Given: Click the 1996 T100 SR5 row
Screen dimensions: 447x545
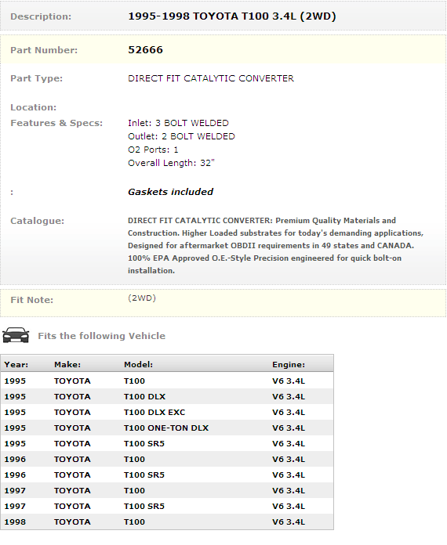Looking at the screenshot, I should click(x=167, y=475).
